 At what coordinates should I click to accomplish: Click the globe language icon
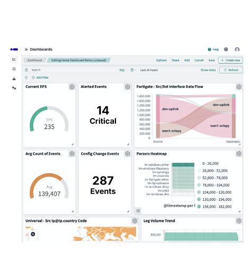pos(226,49)
